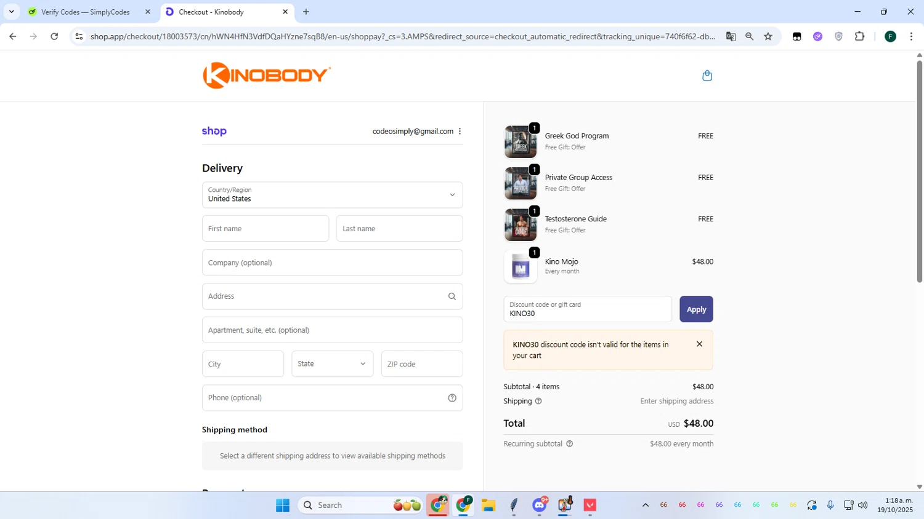The height and width of the screenshot is (519, 924).
Task: Click the Company (optional) field
Action: (x=333, y=263)
